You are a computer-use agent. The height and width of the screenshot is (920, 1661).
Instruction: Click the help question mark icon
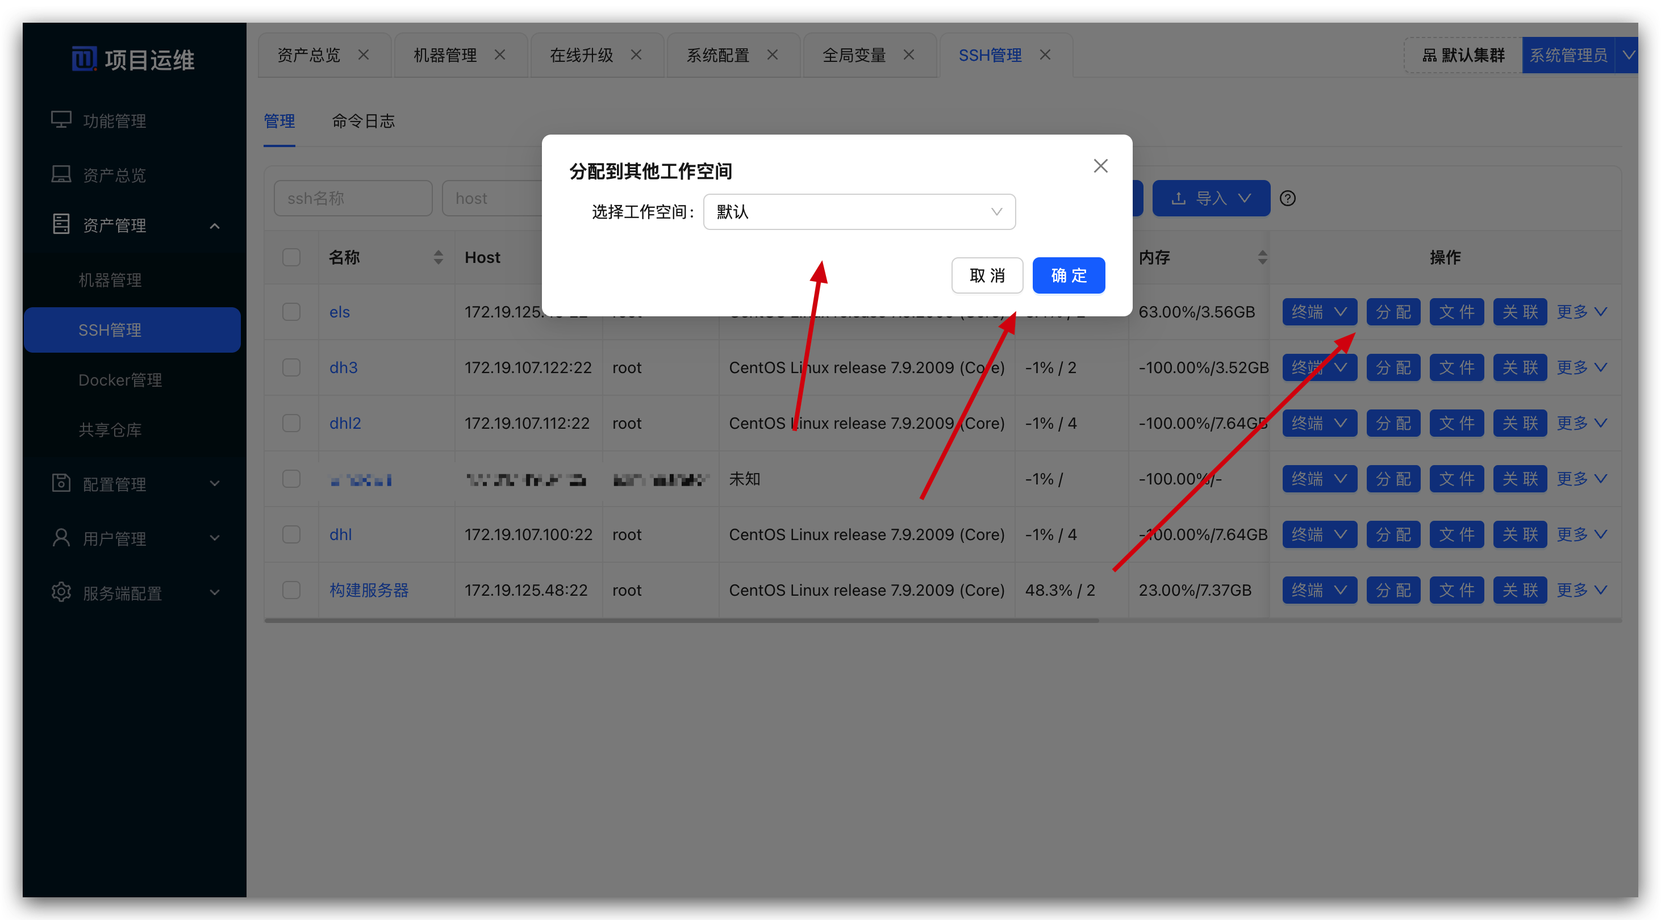click(1288, 199)
